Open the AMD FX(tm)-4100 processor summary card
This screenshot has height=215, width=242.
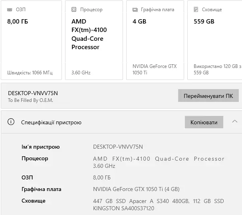coord(93,40)
